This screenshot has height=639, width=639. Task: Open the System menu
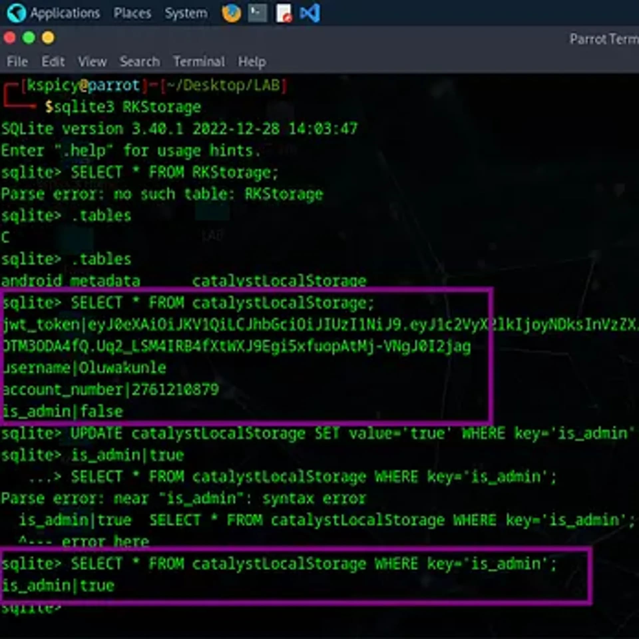click(x=186, y=14)
